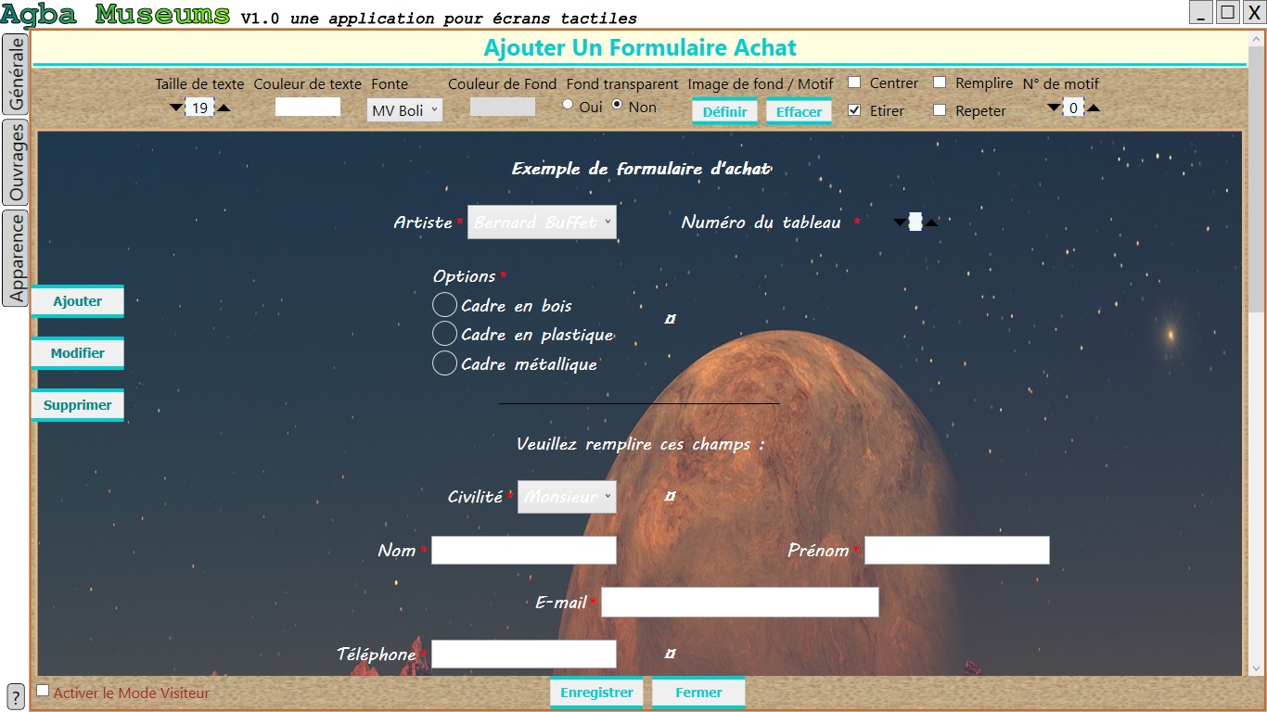
Task: Save the form with Enregistrer
Action: (x=596, y=693)
